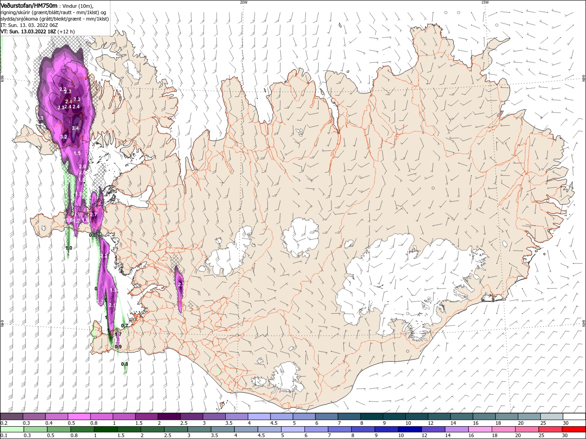The image size is (586, 439).
Task: Click the darkest purple swatch above snow value 2
Action: [168, 417]
